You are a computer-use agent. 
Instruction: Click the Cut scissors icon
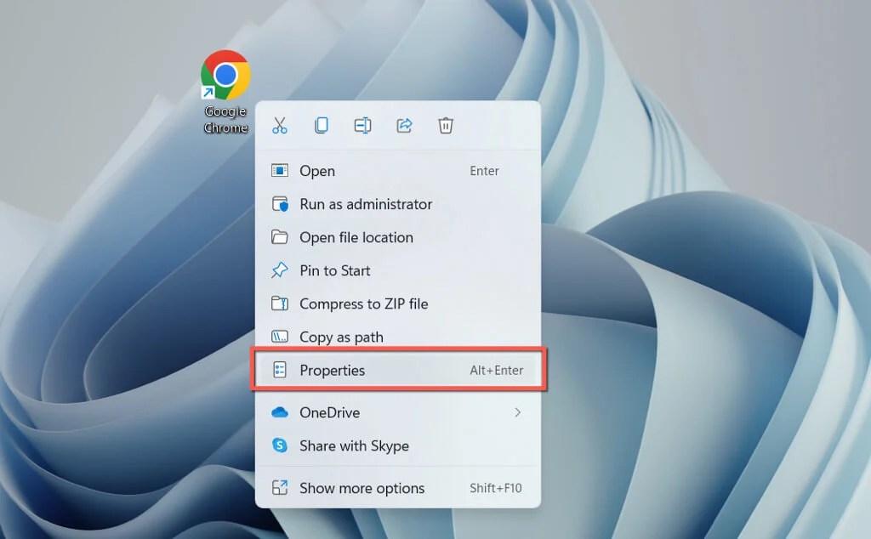click(x=280, y=126)
